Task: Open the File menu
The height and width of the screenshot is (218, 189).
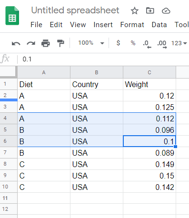Action: pyautogui.click(x=36, y=25)
